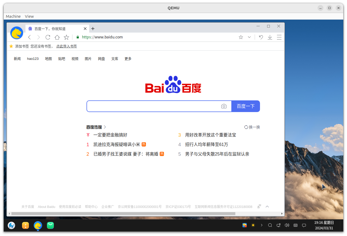Screen dimensions: 347x236
Task: Expand hidden tray icons chevron
Action: click(262, 225)
